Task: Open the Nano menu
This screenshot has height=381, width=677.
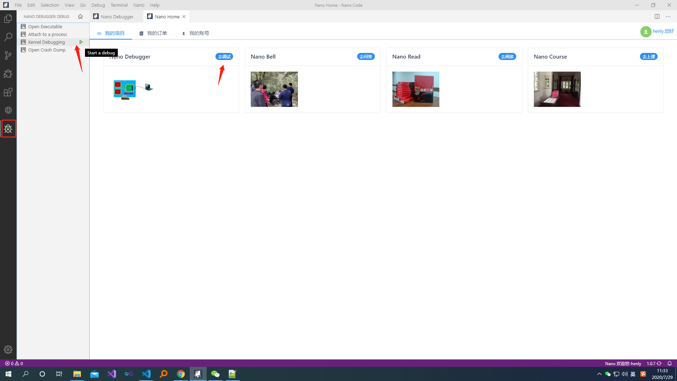Action: (139, 5)
